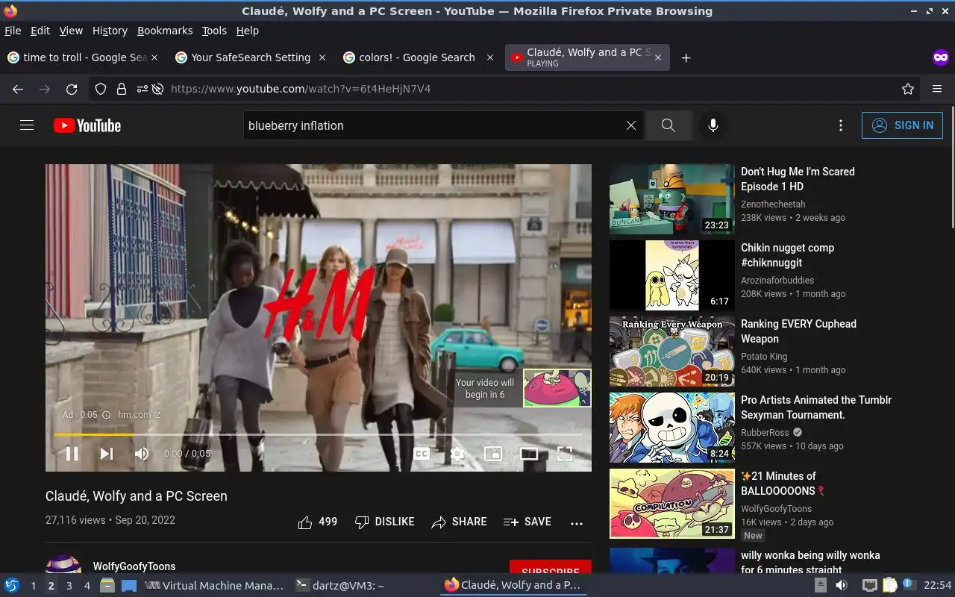
Task: Open Ranking EVERY Cuphead Weapon thumbnail
Action: point(672,351)
